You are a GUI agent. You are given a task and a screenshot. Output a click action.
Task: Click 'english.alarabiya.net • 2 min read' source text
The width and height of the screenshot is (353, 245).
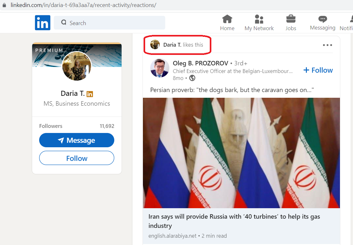(187, 236)
